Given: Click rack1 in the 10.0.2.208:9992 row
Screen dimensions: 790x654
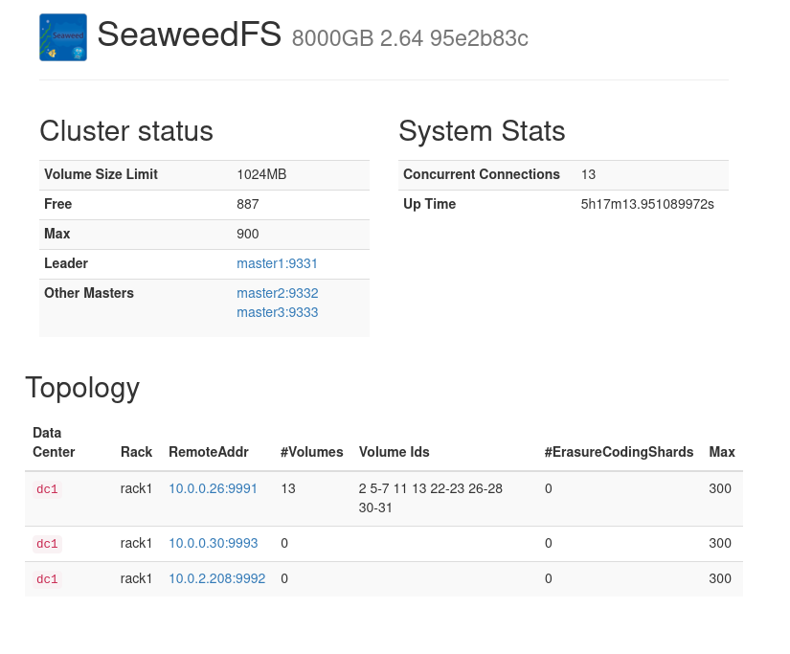Looking at the screenshot, I should pyautogui.click(x=136, y=578).
